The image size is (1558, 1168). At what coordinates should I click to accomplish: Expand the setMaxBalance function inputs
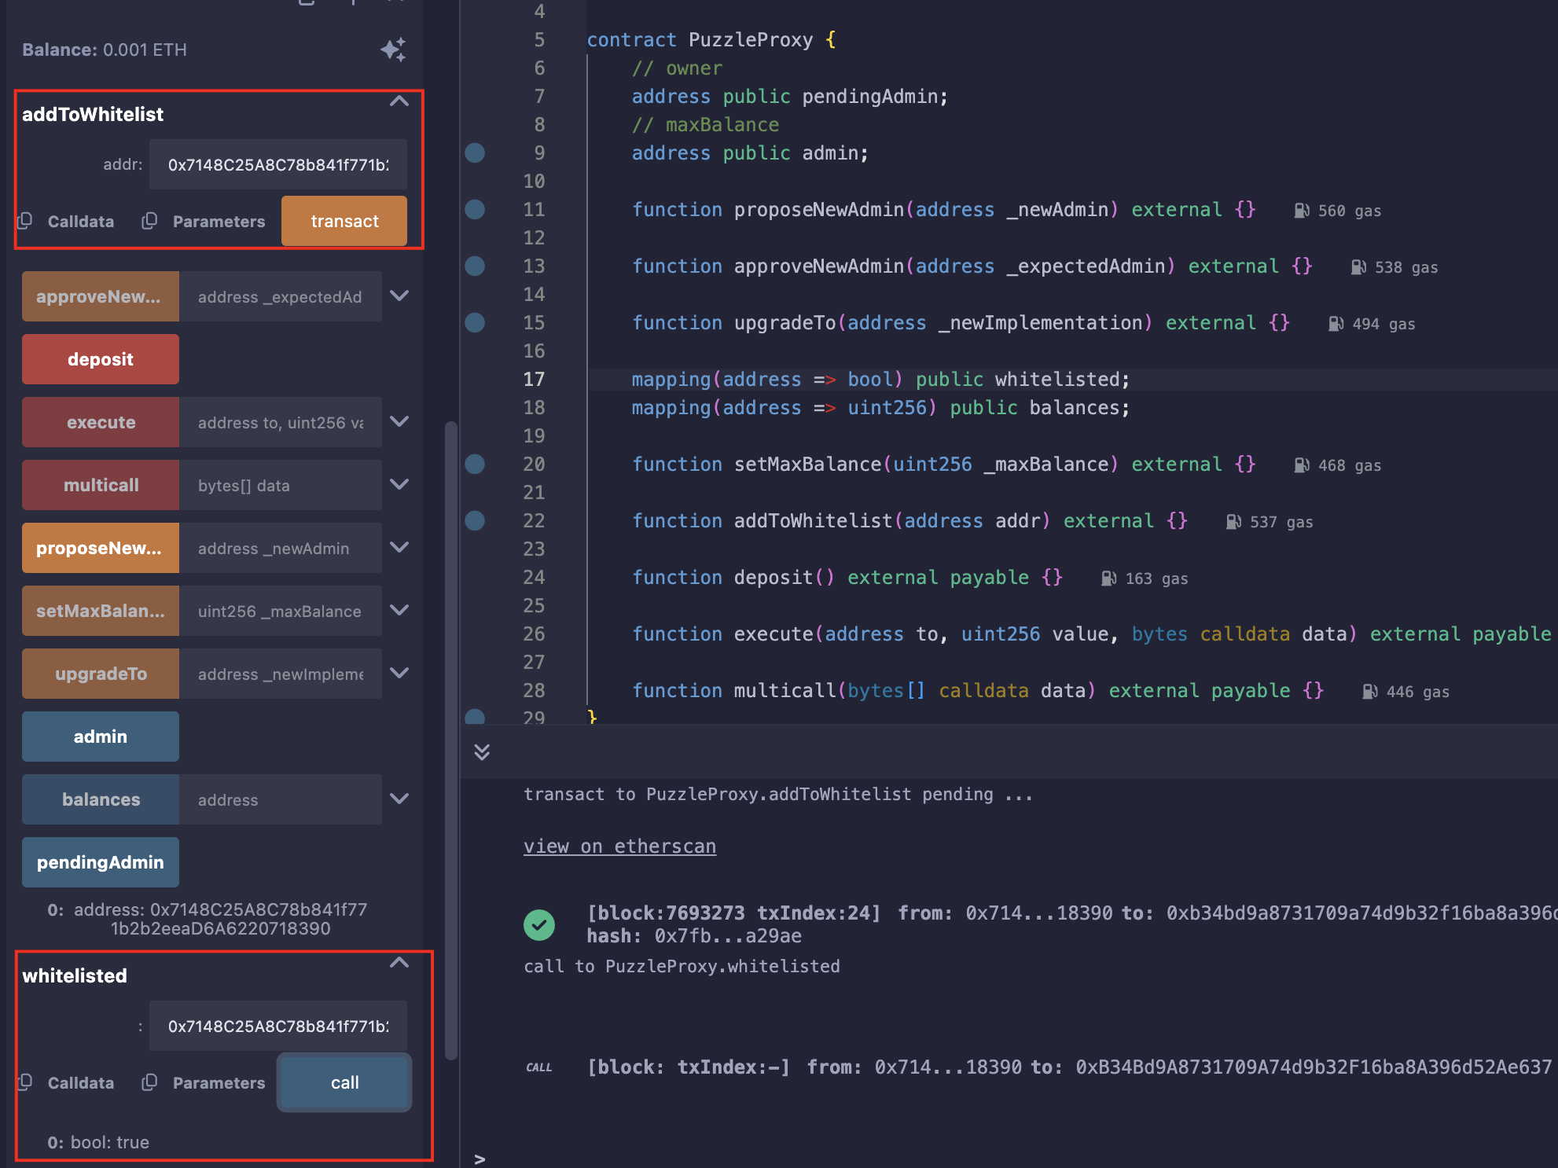pos(399,610)
